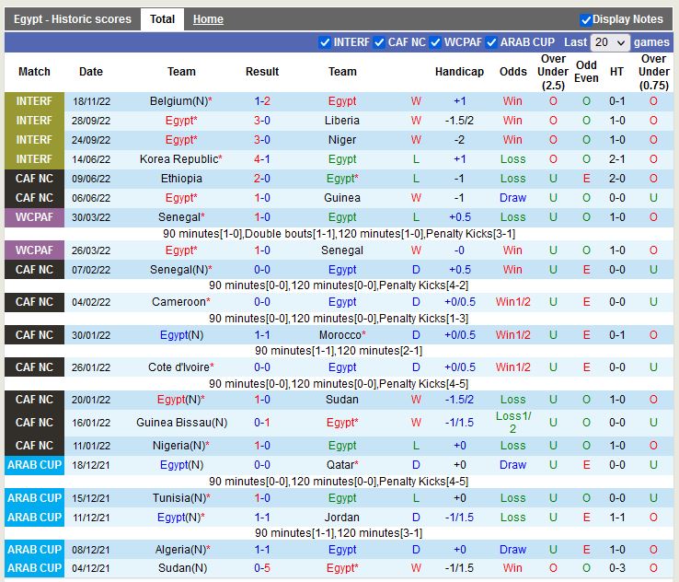Toggle the ARAB CUP filter checkbox
This screenshot has width=679, height=582.
tap(491, 42)
